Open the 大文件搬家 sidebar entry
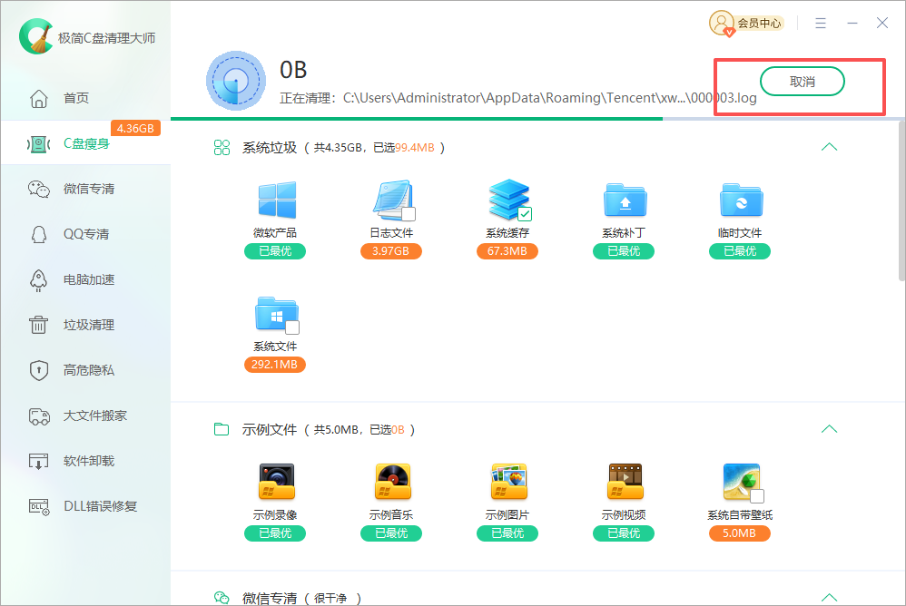The image size is (906, 606). coord(86,415)
